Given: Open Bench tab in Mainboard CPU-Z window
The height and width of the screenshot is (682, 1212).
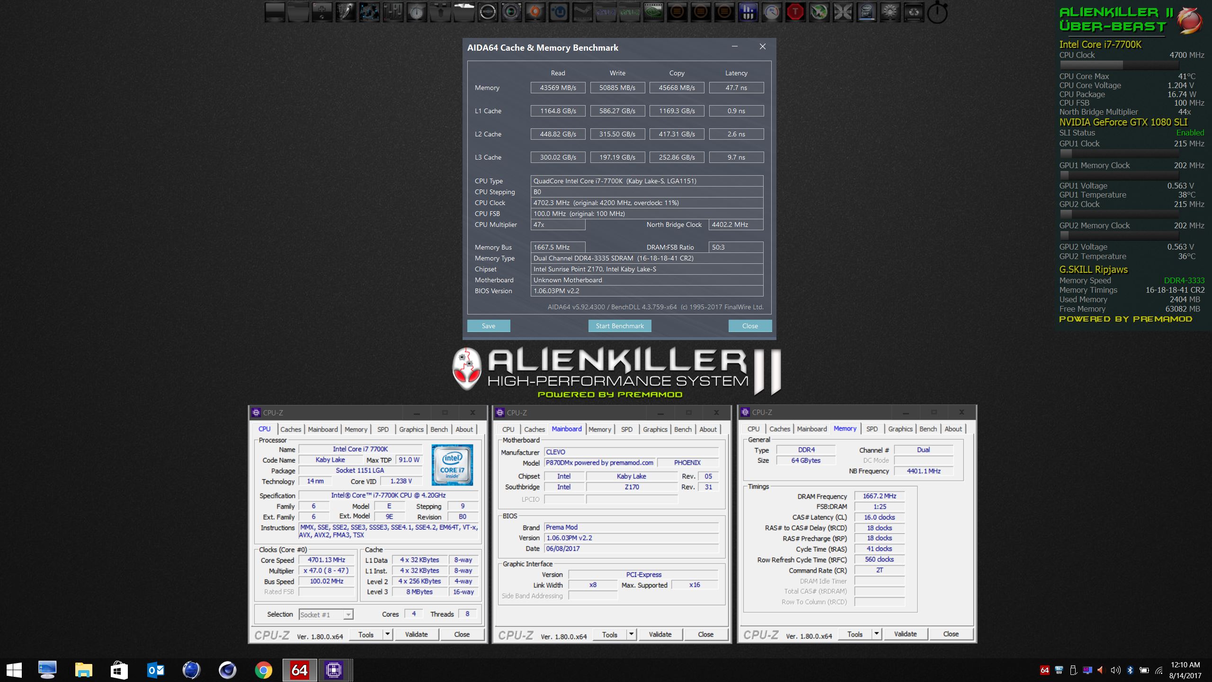Looking at the screenshot, I should [x=683, y=429].
